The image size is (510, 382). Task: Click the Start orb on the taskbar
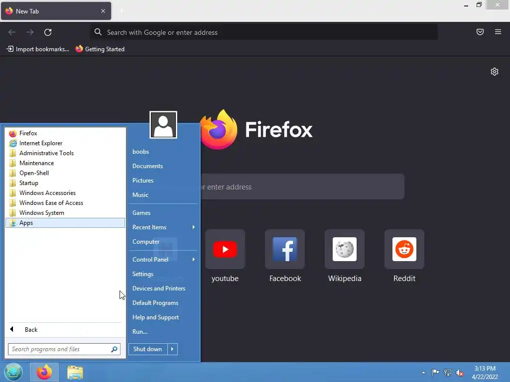(x=13, y=372)
